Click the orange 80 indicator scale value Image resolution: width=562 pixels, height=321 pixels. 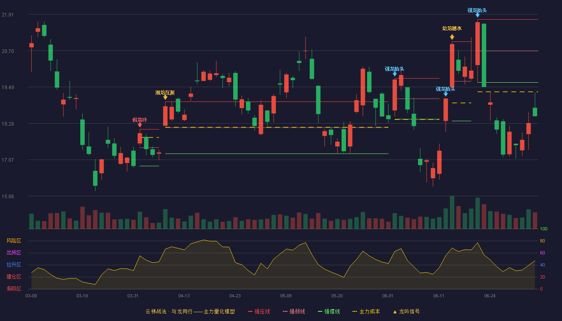(x=542, y=241)
